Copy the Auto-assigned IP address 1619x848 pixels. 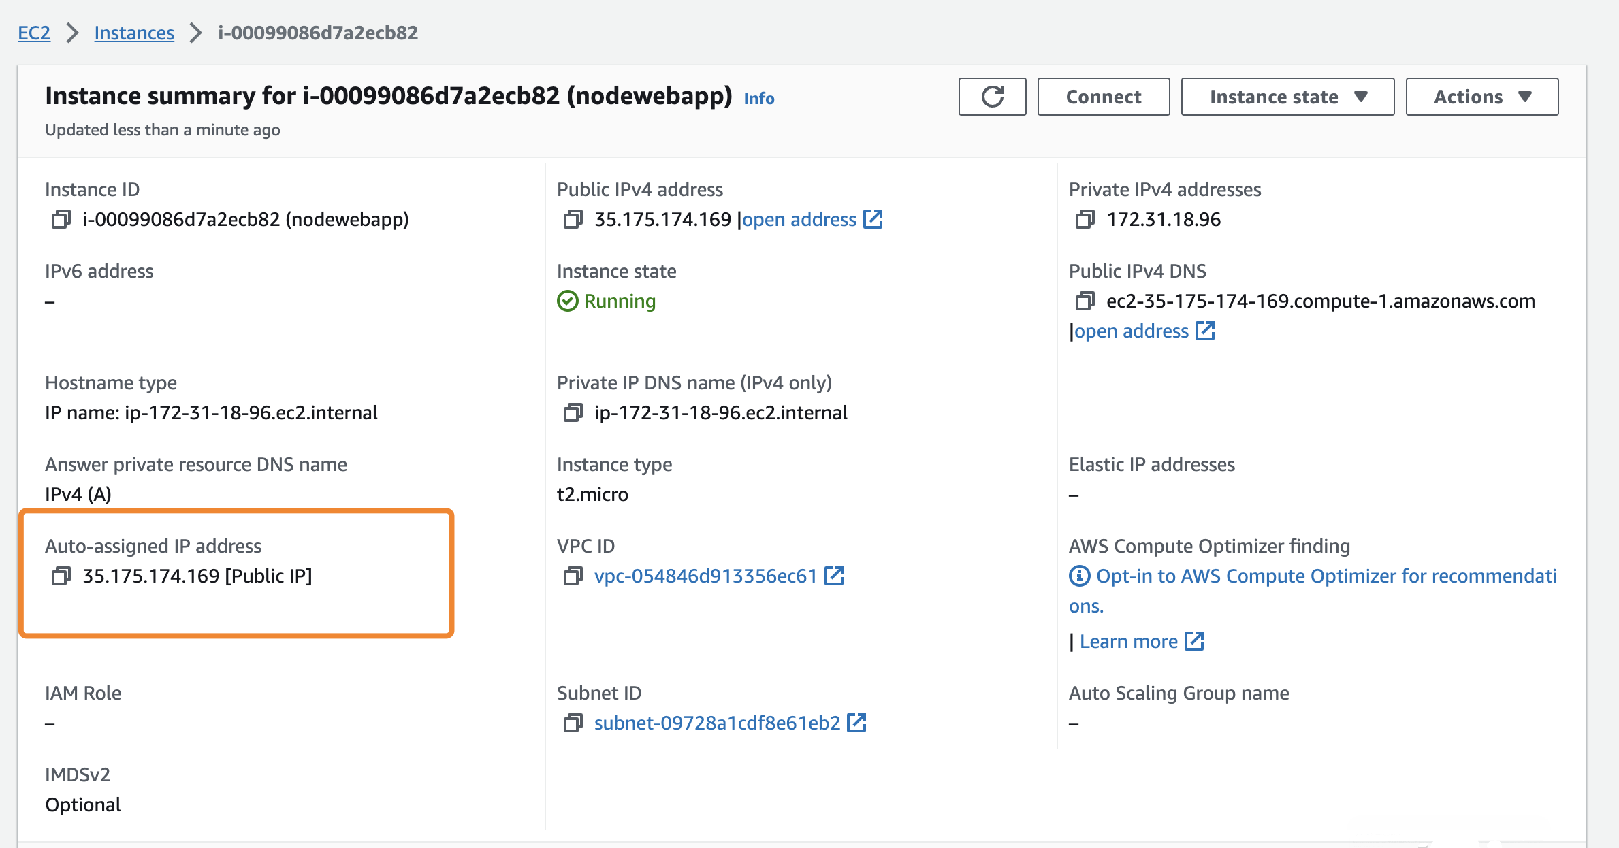point(61,576)
